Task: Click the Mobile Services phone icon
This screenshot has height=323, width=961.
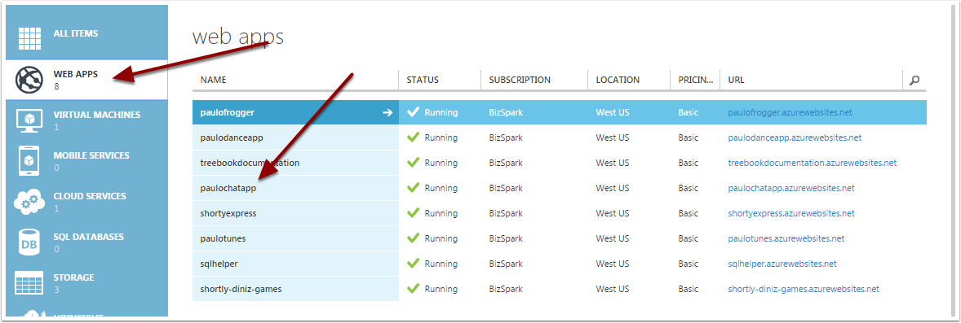Action: tap(29, 161)
